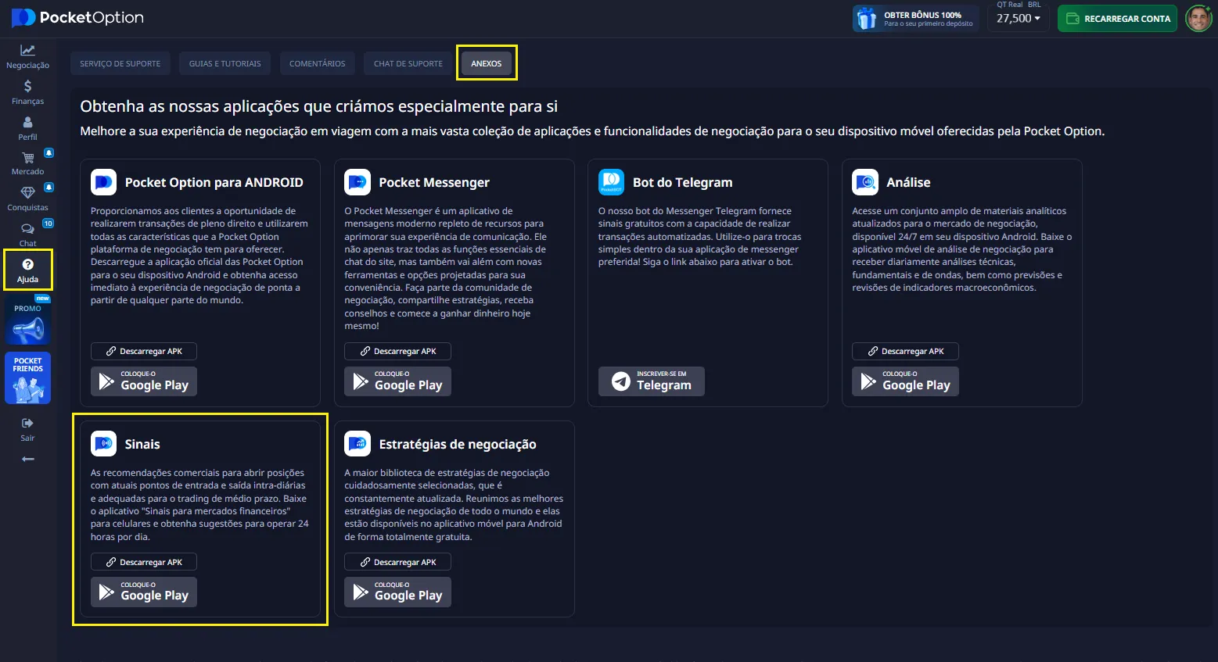Viewport: 1218px width, 662px height.
Task: Click 'Sinais' card title
Action: tap(142, 444)
